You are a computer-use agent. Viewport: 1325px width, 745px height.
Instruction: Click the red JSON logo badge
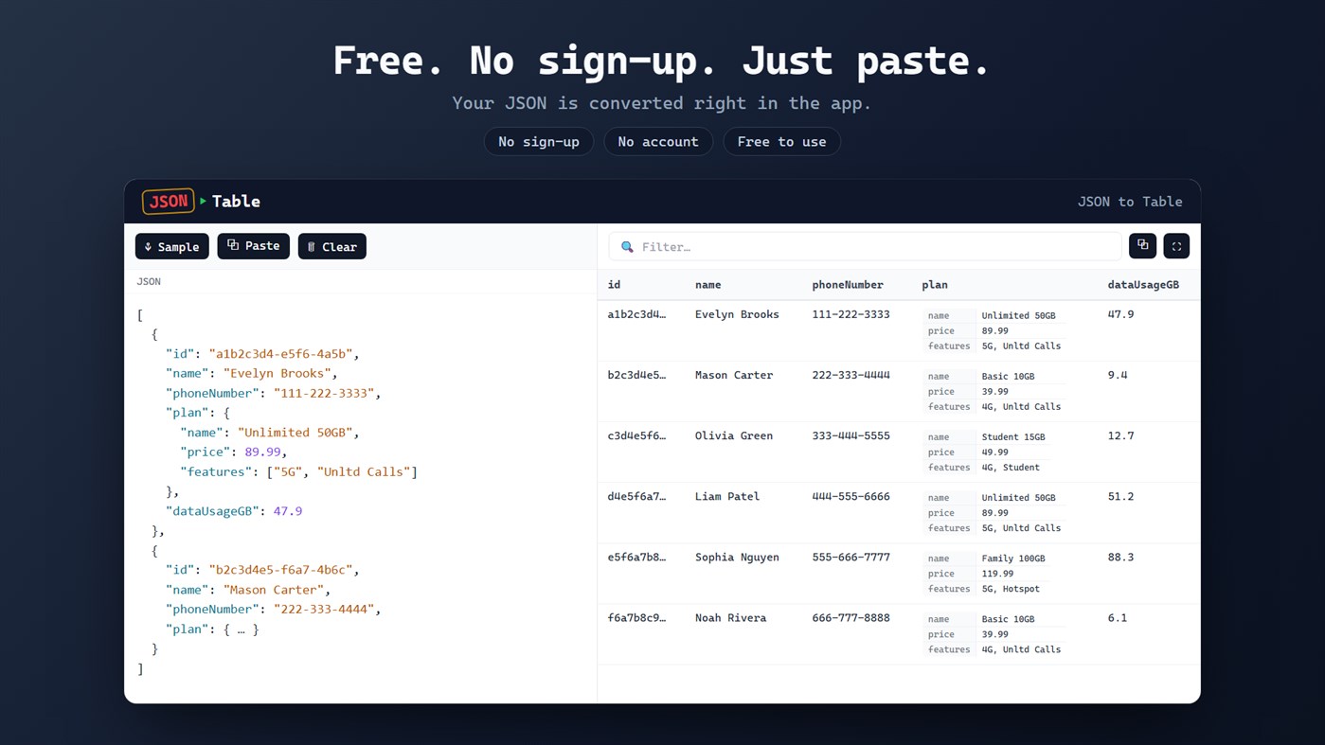(169, 201)
